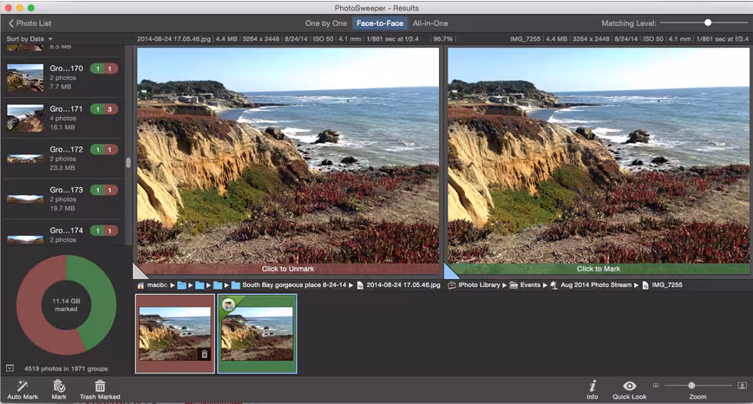Open the Sort by Date dropdown
The height and width of the screenshot is (404, 753).
pos(29,39)
